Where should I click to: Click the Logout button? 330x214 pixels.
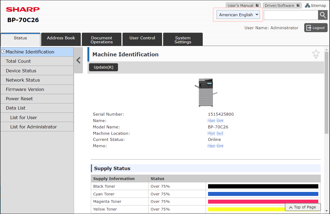pyautogui.click(x=316, y=28)
